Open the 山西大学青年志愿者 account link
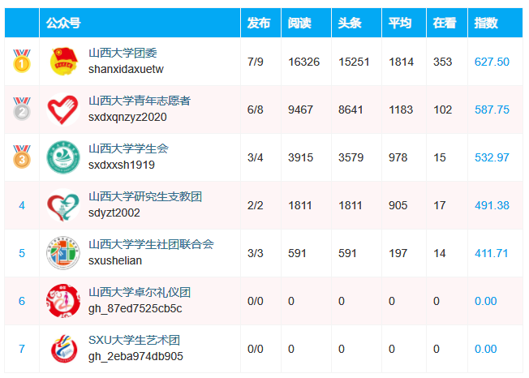The width and height of the screenshot is (529, 378). pos(140,101)
